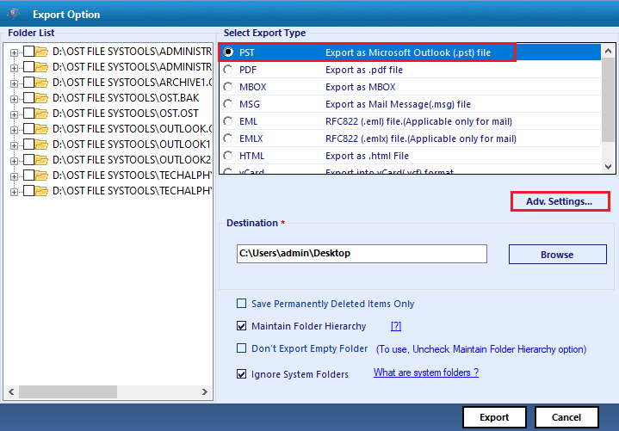Click the folder icon for ARCHIVE1 entry
This screenshot has height=431, width=619.
[41, 83]
